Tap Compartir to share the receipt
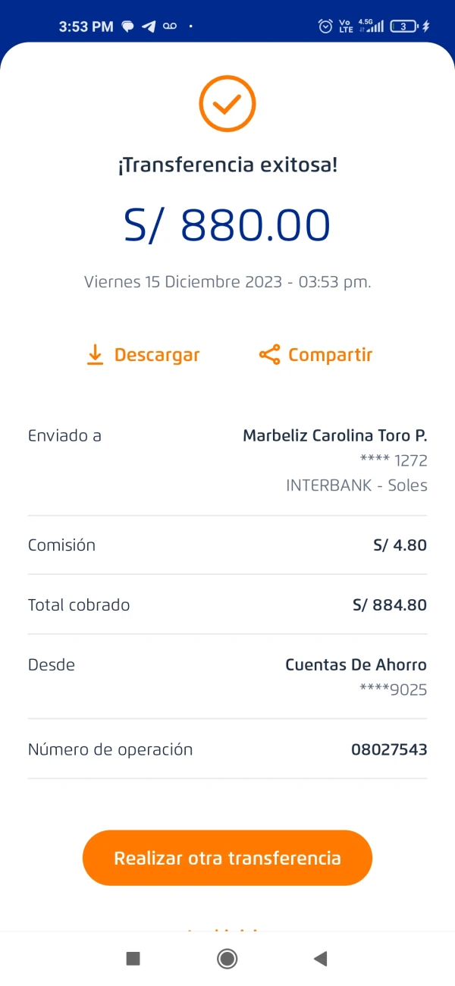This screenshot has height=986, width=455. point(330,355)
